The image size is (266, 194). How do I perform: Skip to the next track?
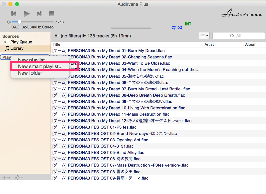(x=39, y=14)
